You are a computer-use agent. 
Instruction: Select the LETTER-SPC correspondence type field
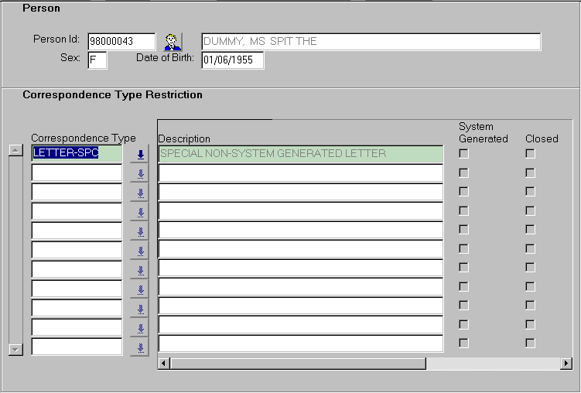(x=76, y=153)
